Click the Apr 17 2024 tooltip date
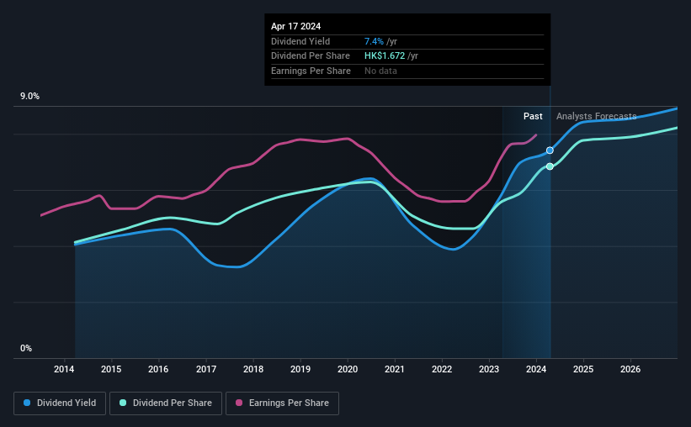 click(295, 26)
